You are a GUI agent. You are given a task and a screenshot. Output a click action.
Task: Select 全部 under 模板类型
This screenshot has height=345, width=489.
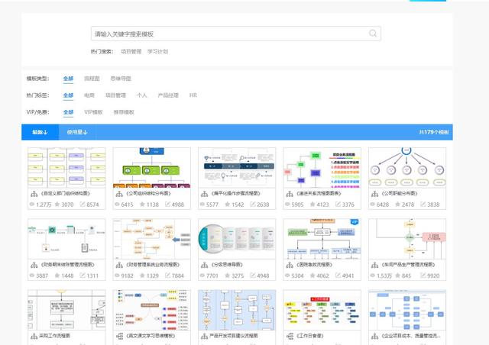(x=68, y=79)
